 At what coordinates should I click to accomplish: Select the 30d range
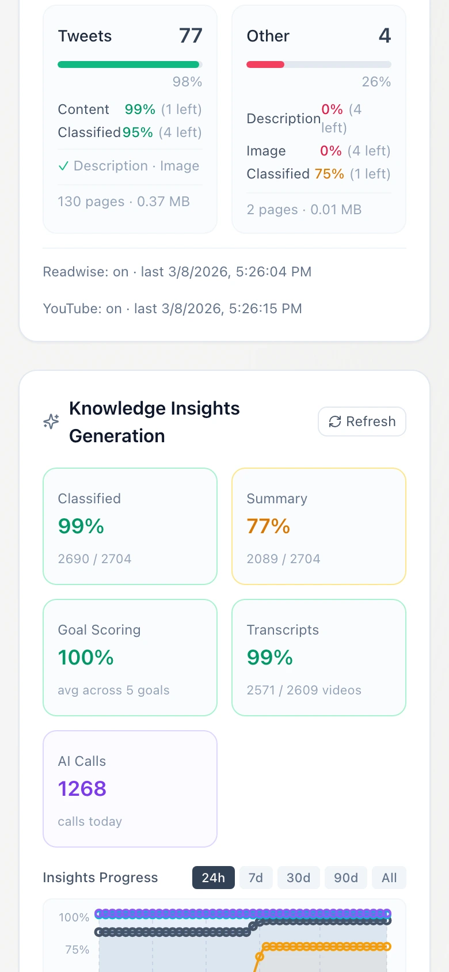298,878
